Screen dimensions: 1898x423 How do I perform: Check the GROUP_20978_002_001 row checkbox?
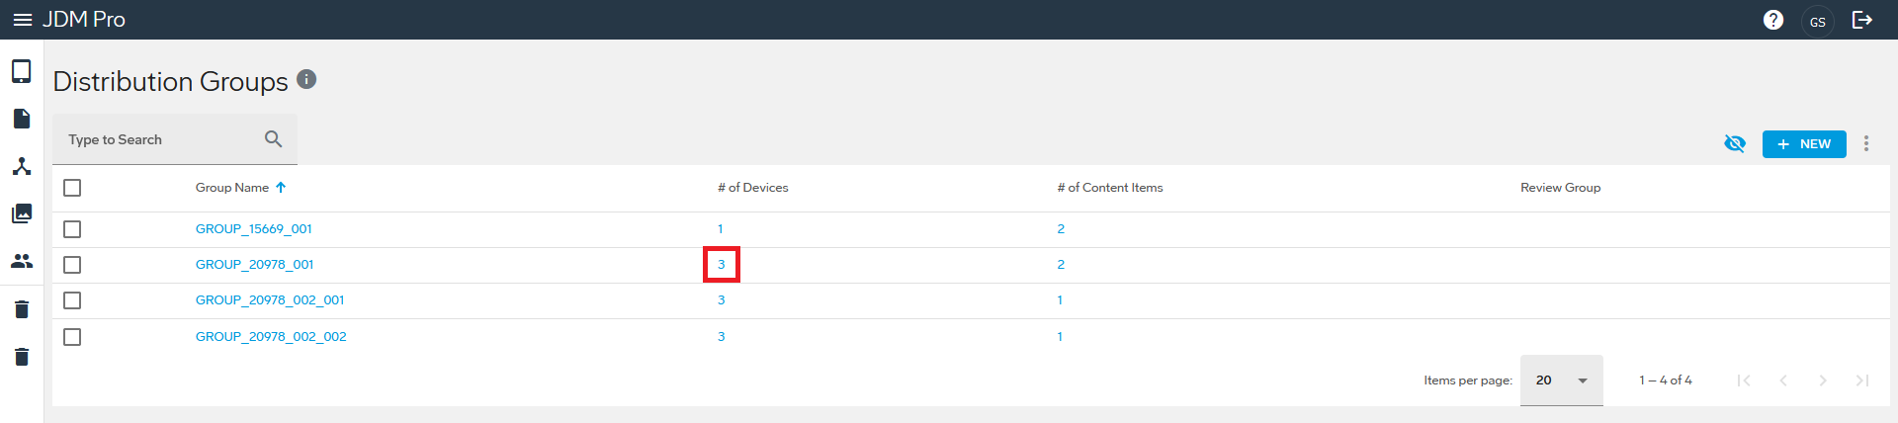pos(72,300)
